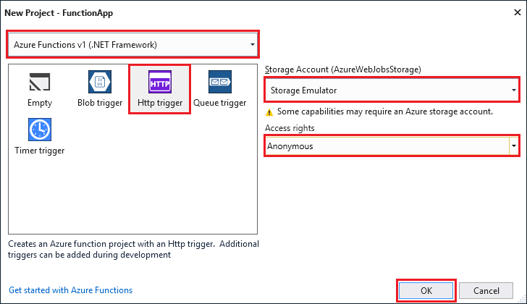This screenshot has width=527, height=304.
Task: Click the Access rights label
Action: [290, 128]
